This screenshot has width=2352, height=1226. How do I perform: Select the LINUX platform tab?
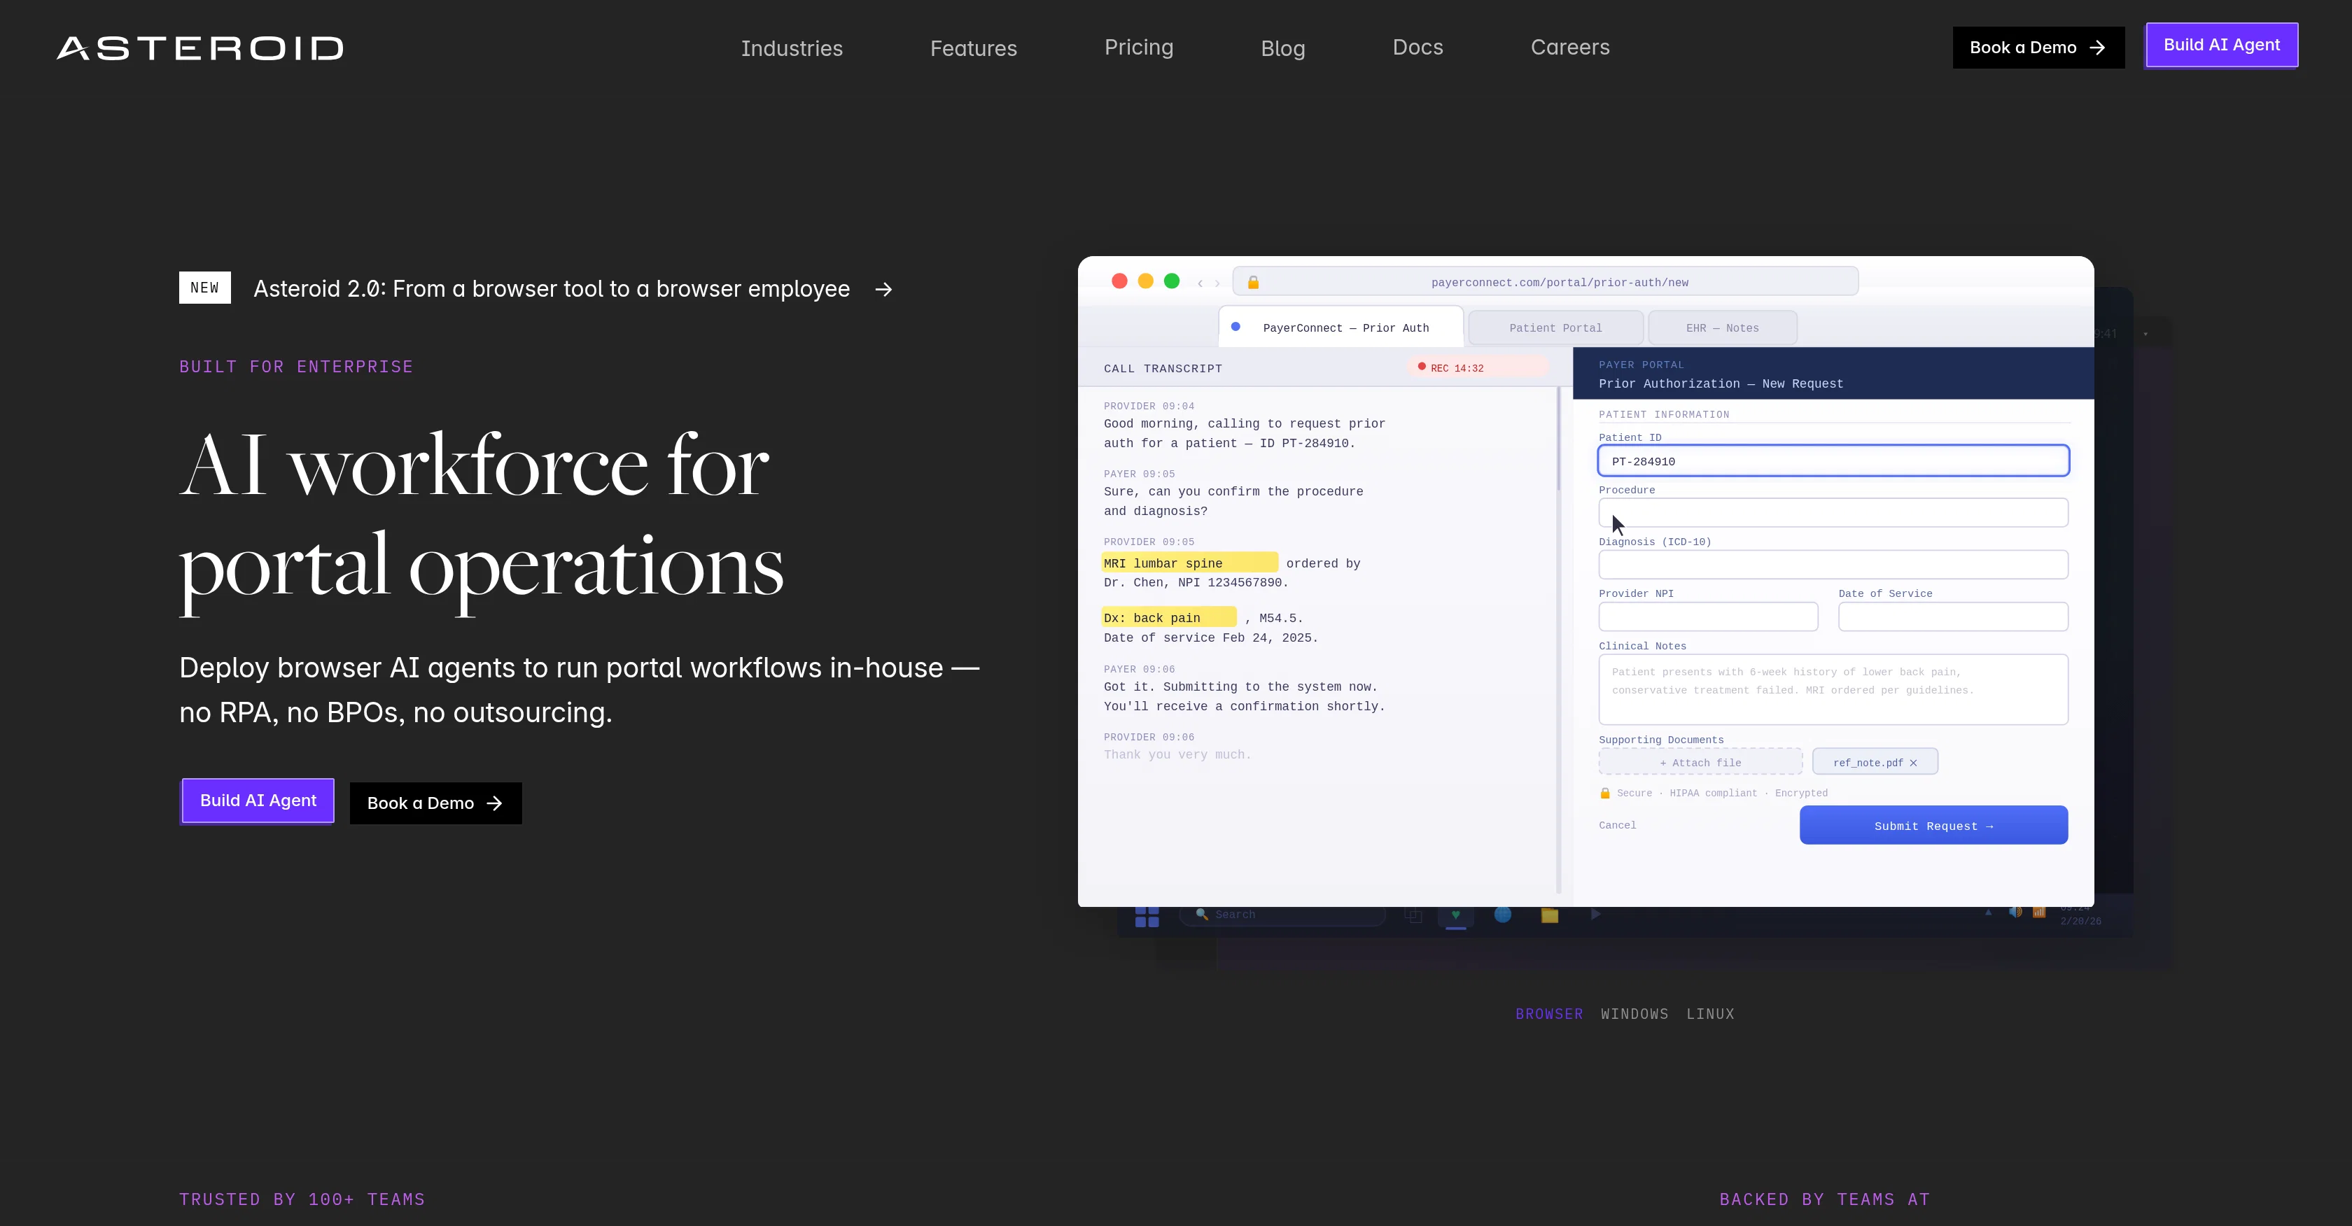click(1710, 1014)
